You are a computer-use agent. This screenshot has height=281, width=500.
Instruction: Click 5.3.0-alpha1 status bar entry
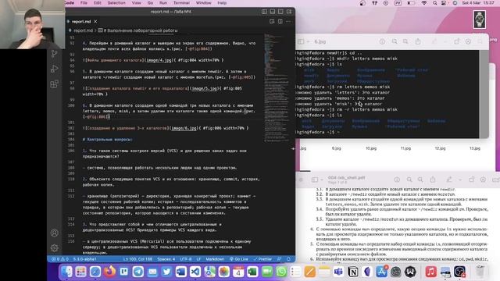click(85, 259)
